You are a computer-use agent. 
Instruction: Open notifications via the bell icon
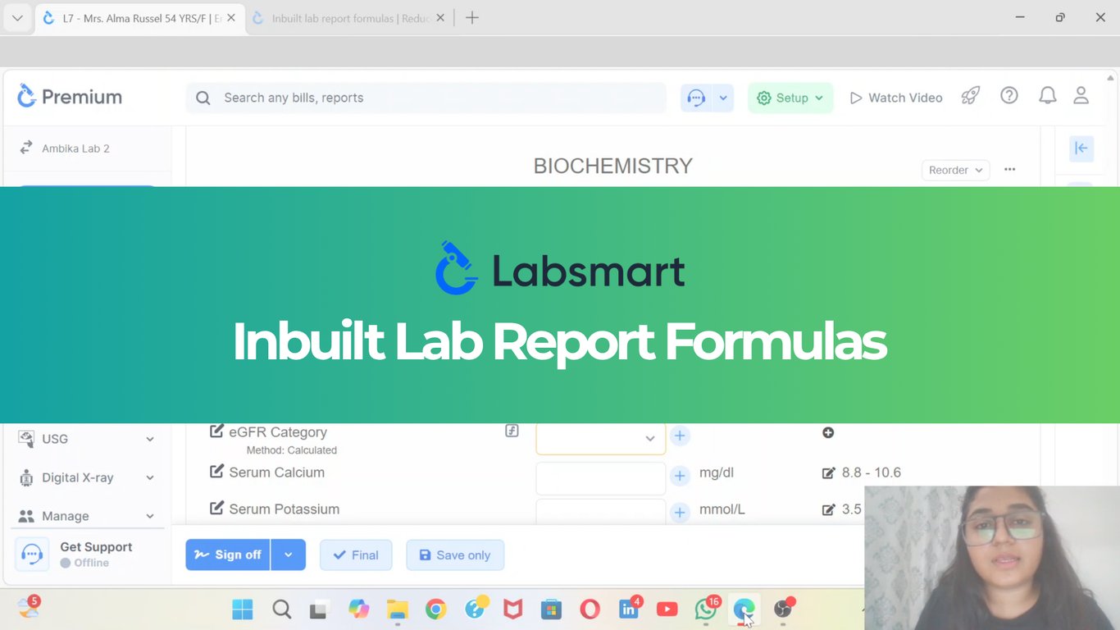click(x=1047, y=96)
